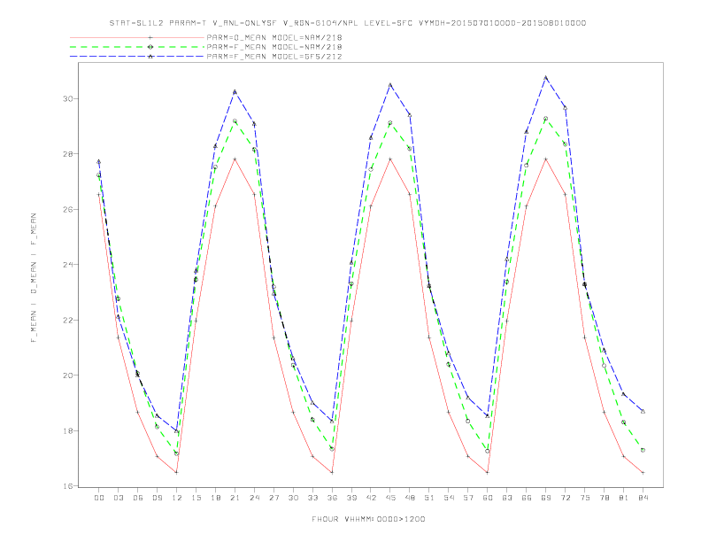Click x-axis forecast hour label 03
Viewport: 701px width, 542px height.
pos(119,498)
